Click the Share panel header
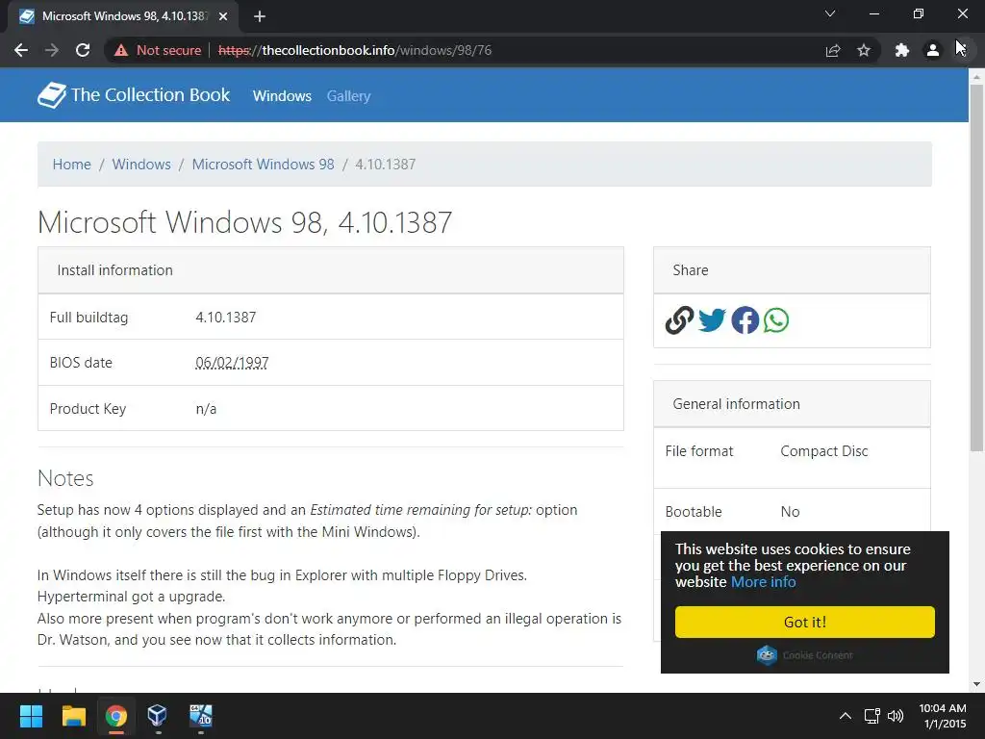985x739 pixels. (x=792, y=270)
